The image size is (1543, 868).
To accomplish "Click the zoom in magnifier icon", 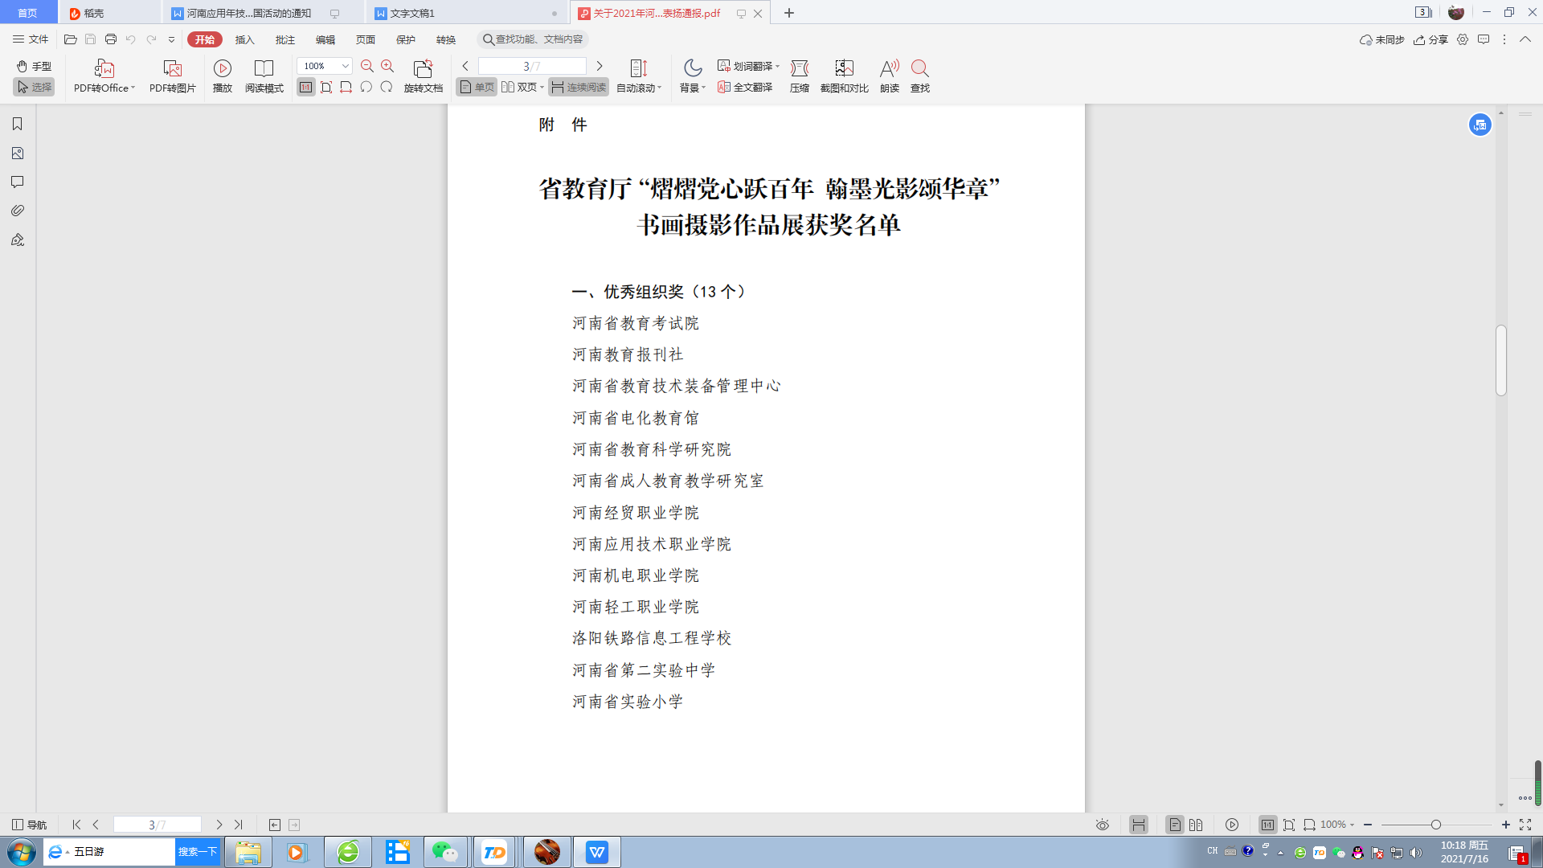I will point(387,66).
